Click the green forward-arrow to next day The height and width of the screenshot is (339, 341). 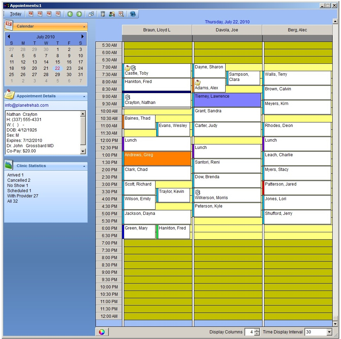click(79, 14)
